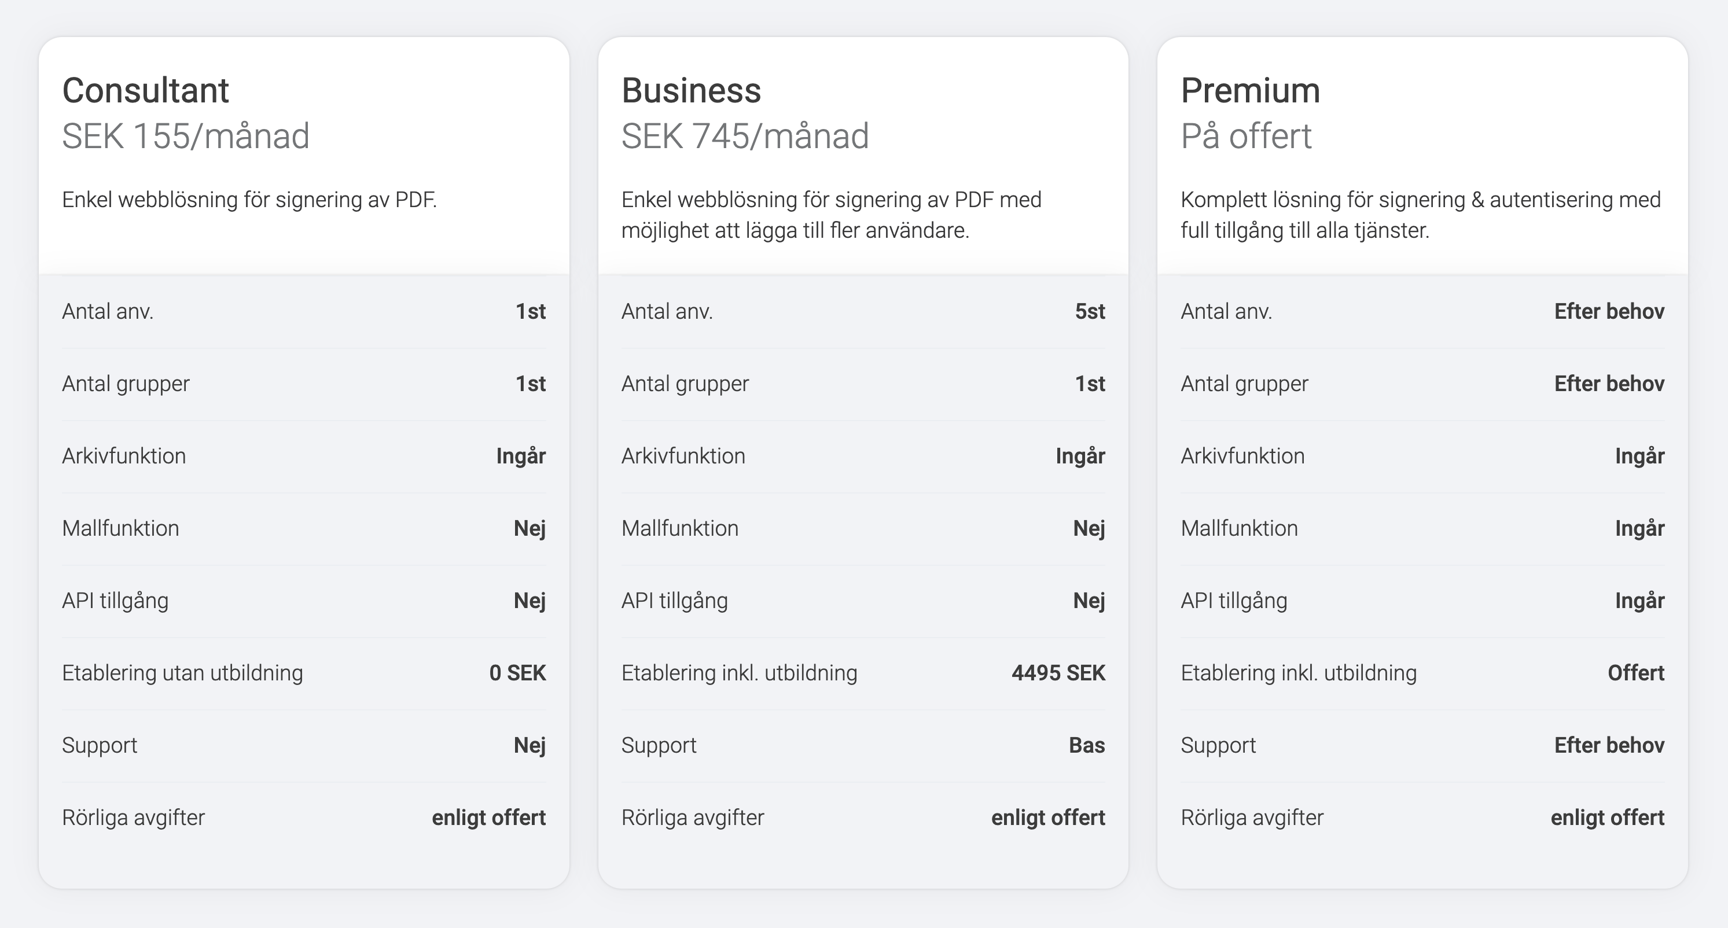Click the SEK 155/månad price
Screen dimensions: 1728x928
click(186, 136)
